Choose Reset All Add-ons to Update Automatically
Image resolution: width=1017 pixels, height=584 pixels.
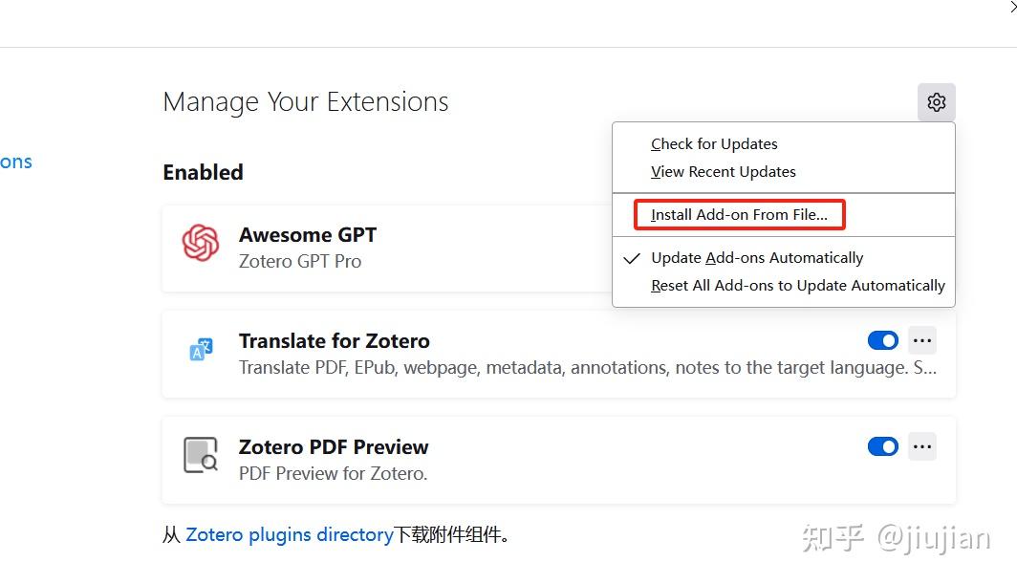pyautogui.click(x=798, y=286)
